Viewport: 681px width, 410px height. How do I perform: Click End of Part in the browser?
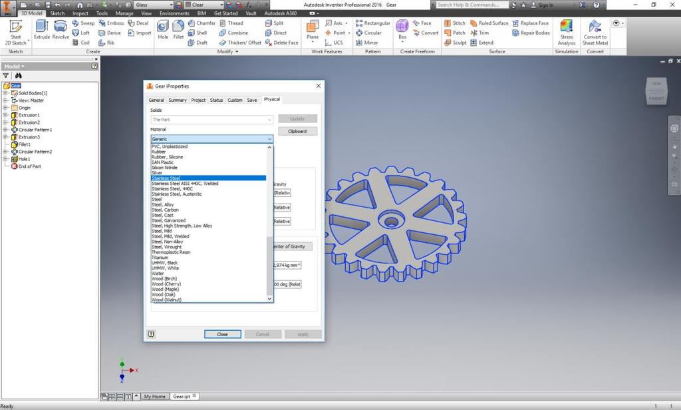(29, 166)
